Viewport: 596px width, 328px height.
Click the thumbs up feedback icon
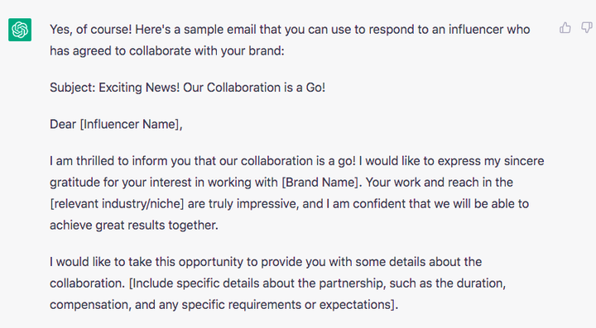(x=565, y=28)
